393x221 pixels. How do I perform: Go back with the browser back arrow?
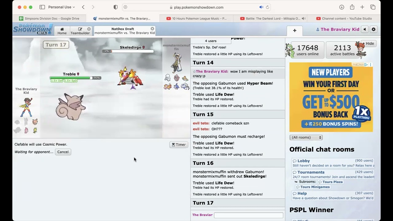coord(83,7)
